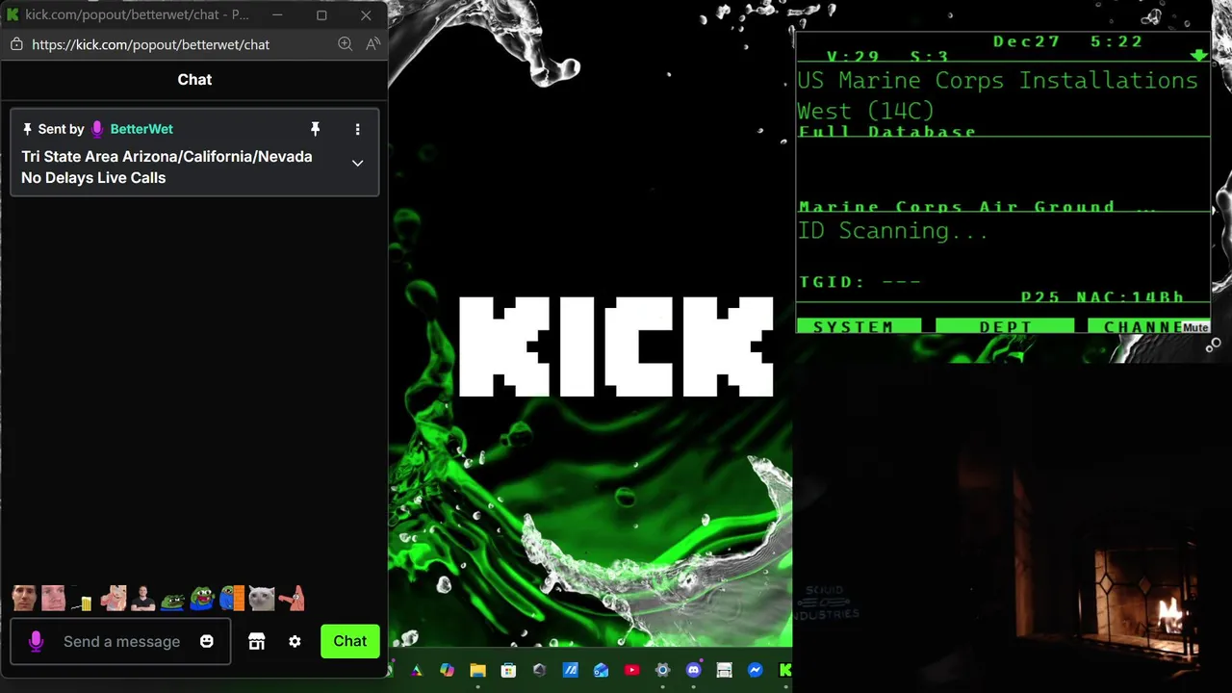This screenshot has width=1232, height=693.
Task: Insert the sad Pepe emote
Action: tap(172, 601)
